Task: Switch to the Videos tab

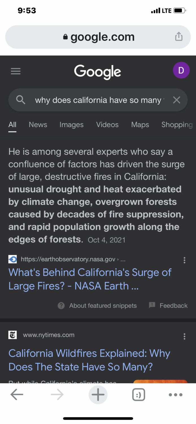Action: (107, 125)
